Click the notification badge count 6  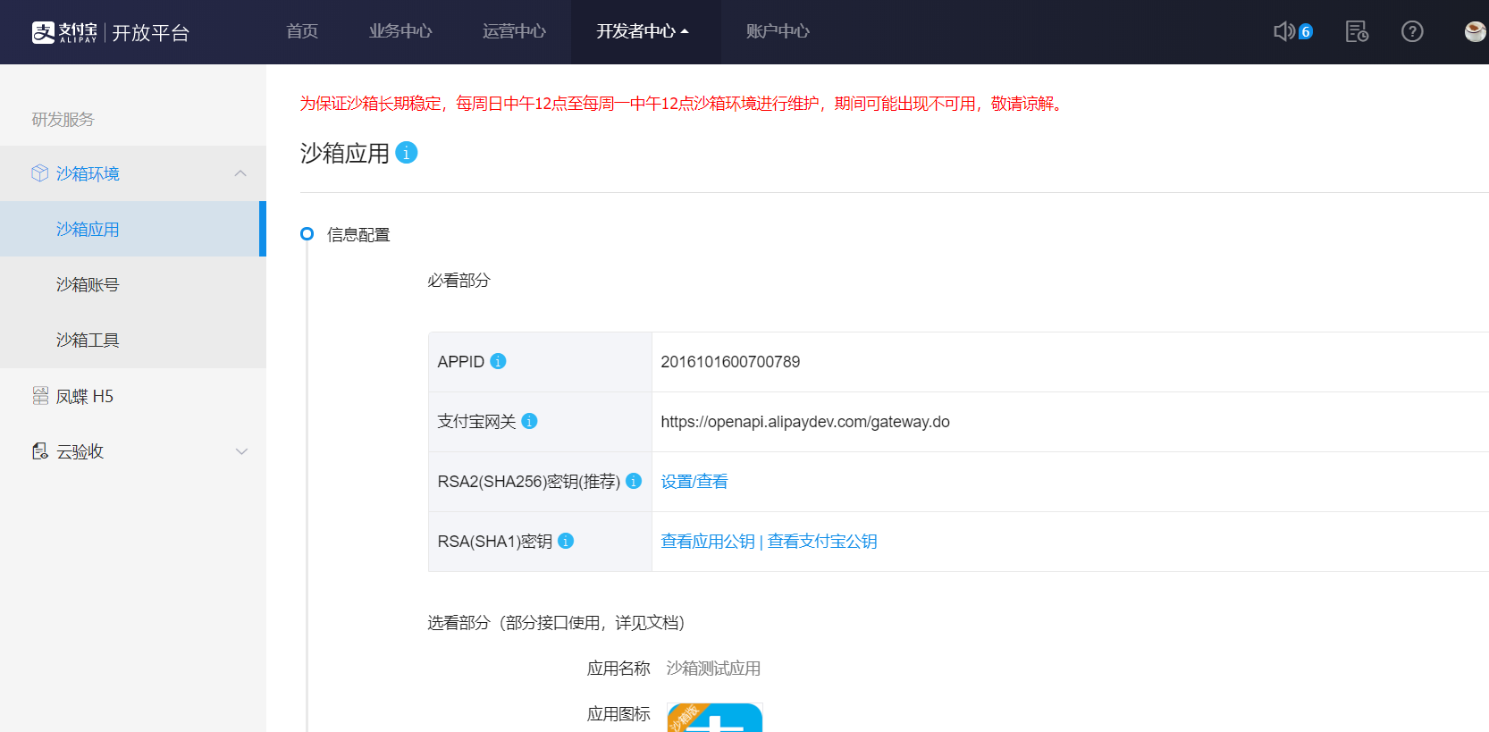click(1306, 31)
